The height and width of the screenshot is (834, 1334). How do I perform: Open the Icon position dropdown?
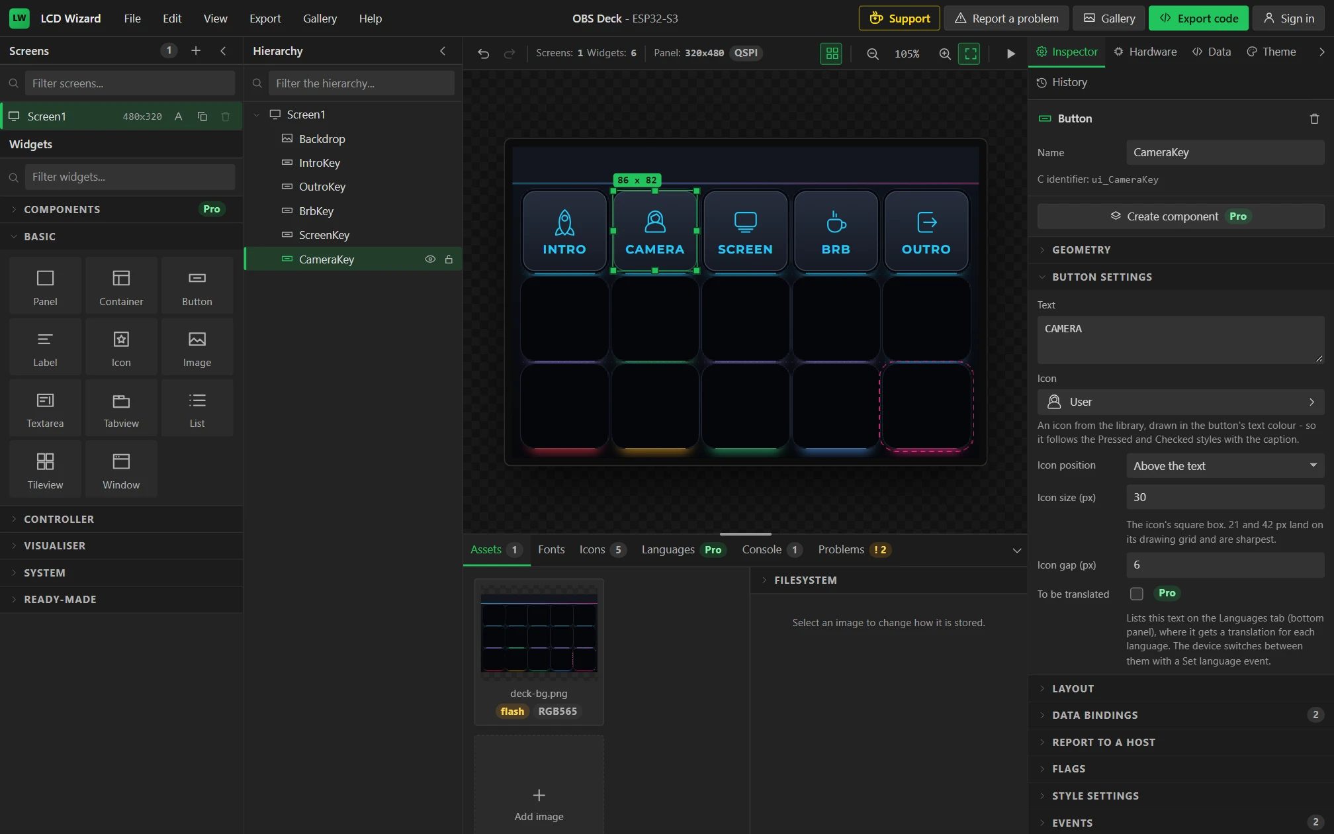1225,466
